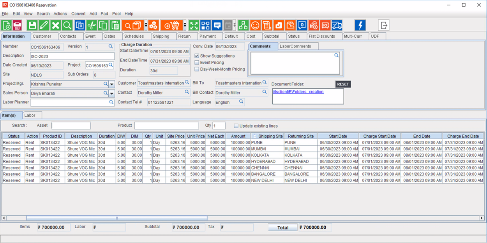487x243 pixels.
Task: Open the smiley face customer icon
Action: [x=255, y=25]
